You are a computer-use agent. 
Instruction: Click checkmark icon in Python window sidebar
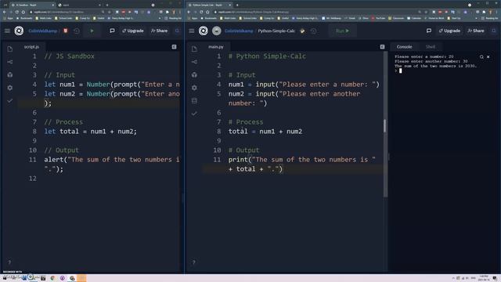(194, 114)
